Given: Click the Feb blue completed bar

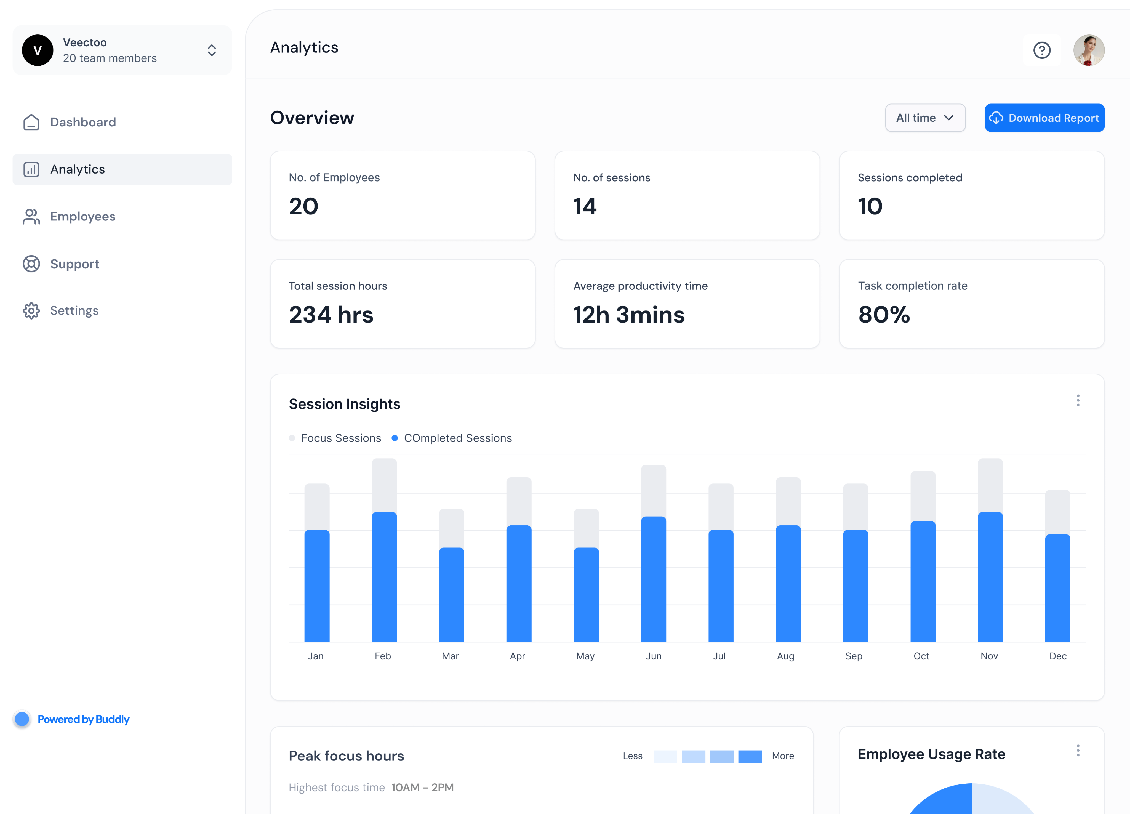Looking at the screenshot, I should click(x=384, y=577).
